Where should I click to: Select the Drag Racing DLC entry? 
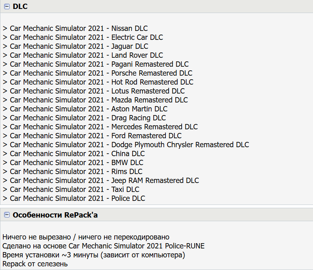coord(84,118)
